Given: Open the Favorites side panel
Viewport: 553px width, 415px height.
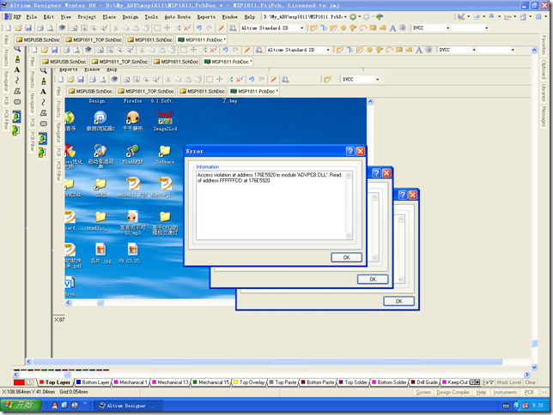Looking at the screenshot, I should 544,45.
